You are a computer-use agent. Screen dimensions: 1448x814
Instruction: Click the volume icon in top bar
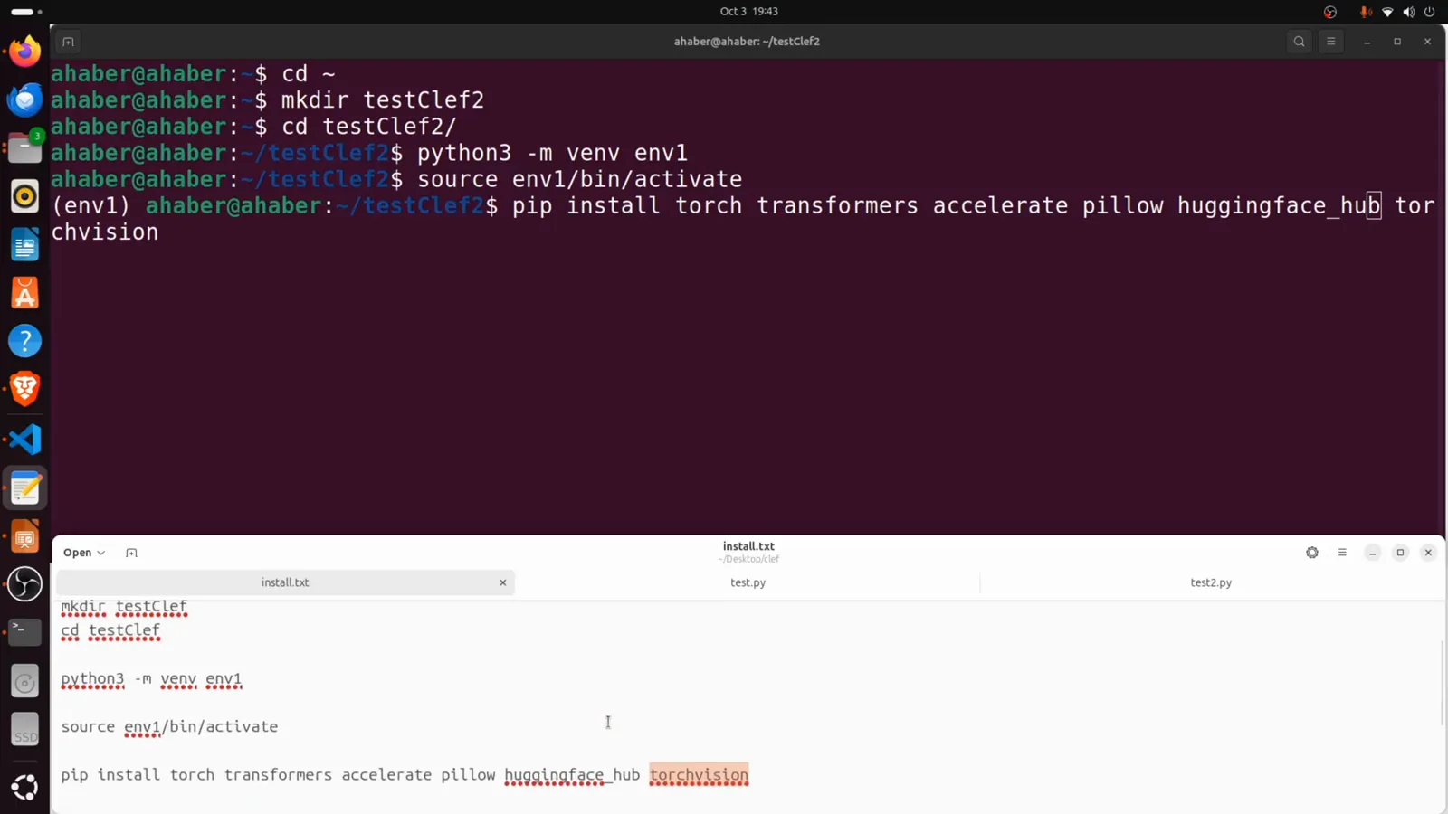[x=1408, y=12]
